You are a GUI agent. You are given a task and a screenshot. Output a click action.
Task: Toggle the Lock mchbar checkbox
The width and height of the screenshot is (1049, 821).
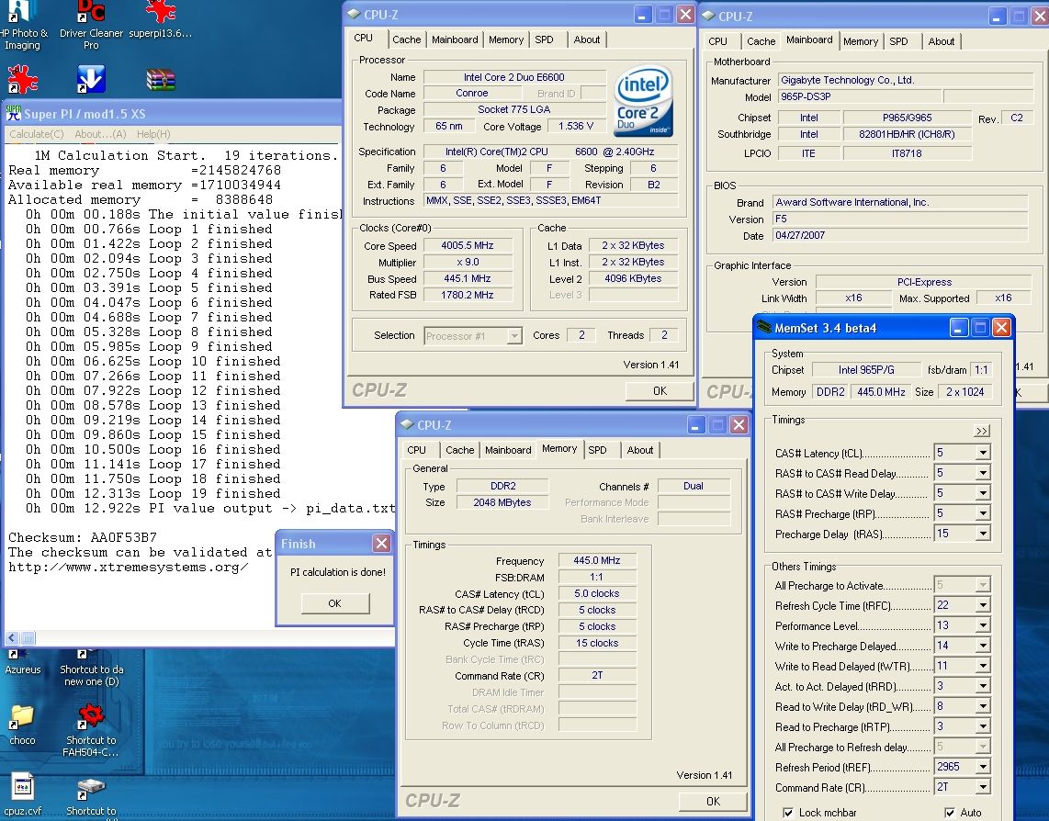788,813
